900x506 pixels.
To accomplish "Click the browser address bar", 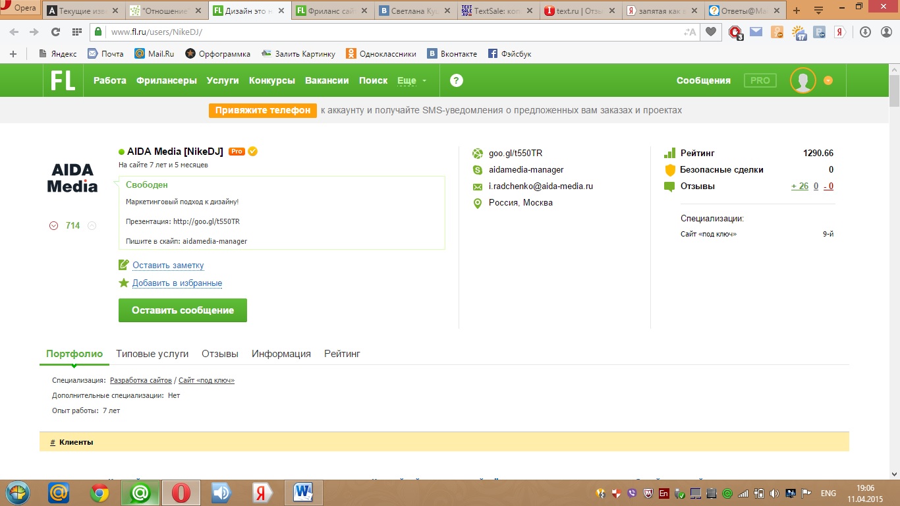I will 395,32.
